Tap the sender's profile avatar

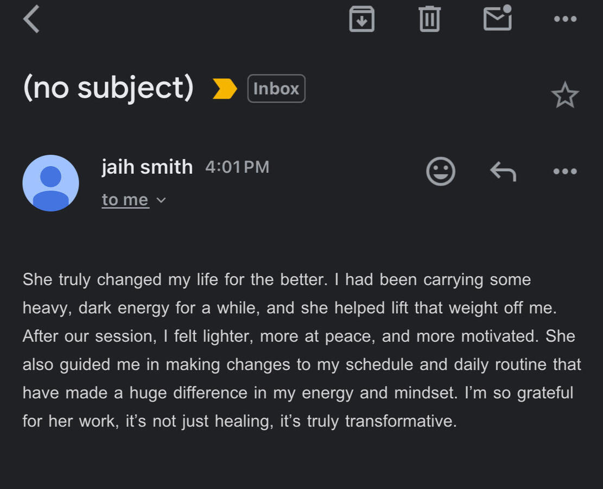[x=50, y=183]
